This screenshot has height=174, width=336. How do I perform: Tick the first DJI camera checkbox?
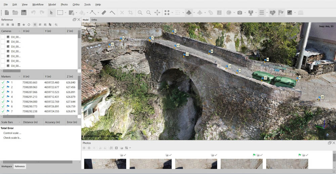[x=3, y=37]
